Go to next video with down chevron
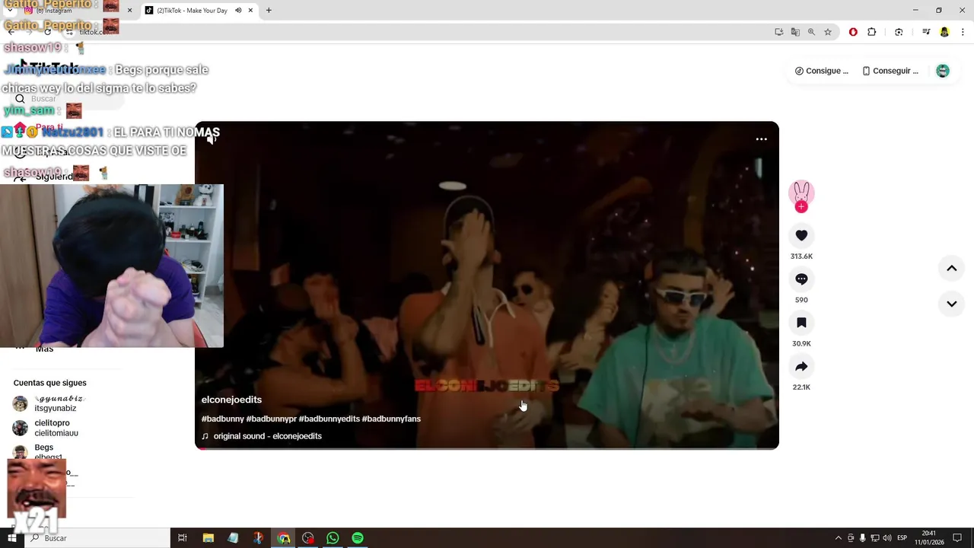 [x=951, y=304]
